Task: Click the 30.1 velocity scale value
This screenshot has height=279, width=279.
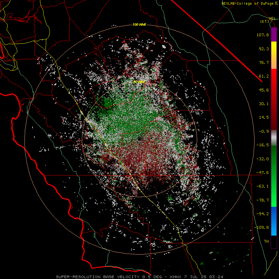Action: tap(264, 104)
